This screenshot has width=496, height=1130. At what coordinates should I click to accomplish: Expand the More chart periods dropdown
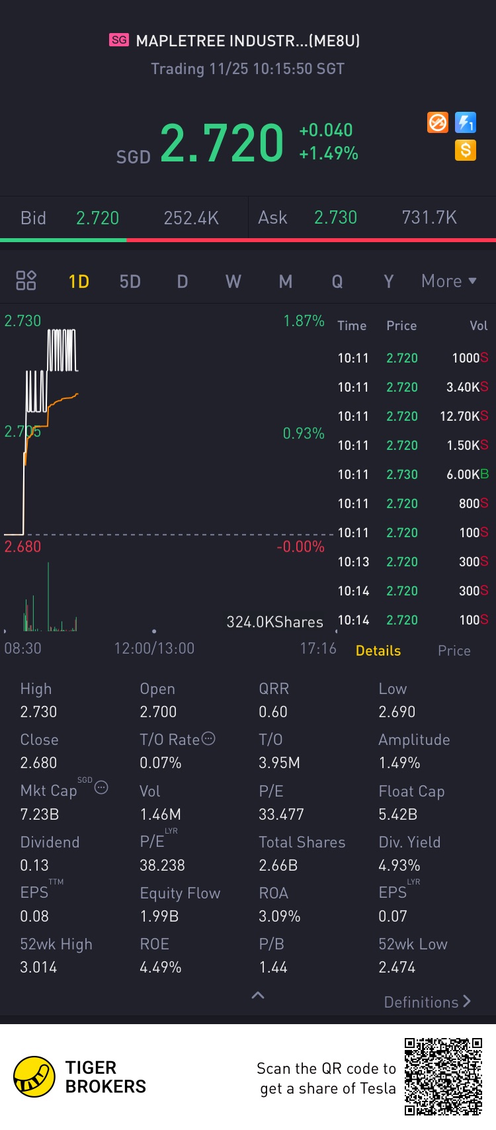click(x=449, y=281)
